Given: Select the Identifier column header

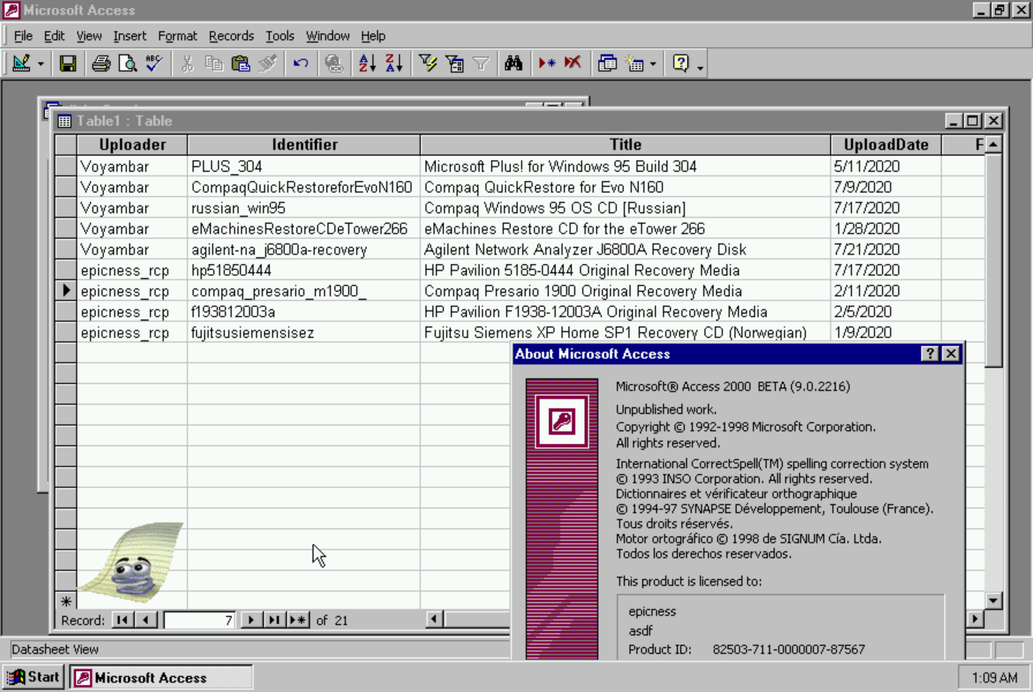Looking at the screenshot, I should (x=304, y=145).
